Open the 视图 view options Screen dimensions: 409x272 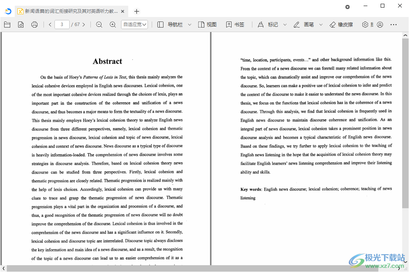coord(207,25)
